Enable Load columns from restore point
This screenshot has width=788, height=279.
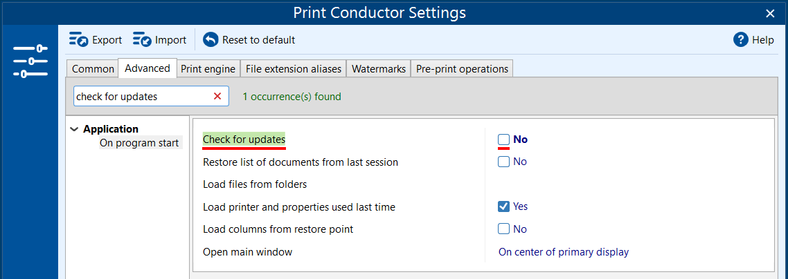tap(504, 229)
